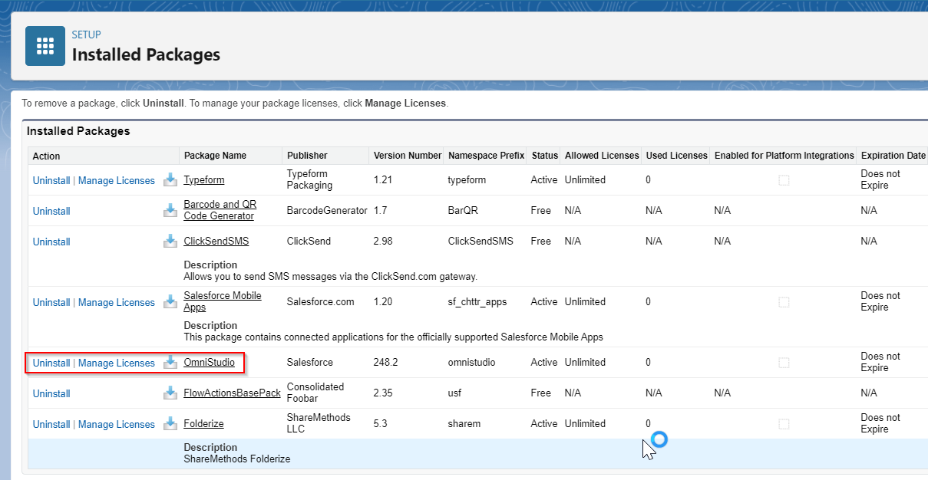Viewport: 928px width, 480px height.
Task: Click the download icon beside Typeform
Action: [170, 179]
